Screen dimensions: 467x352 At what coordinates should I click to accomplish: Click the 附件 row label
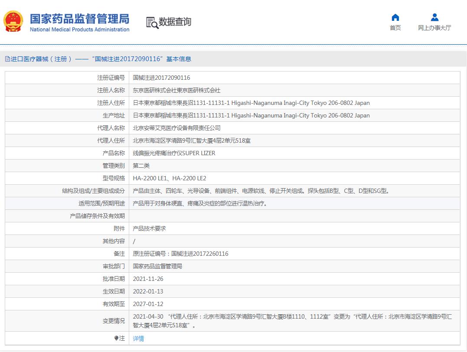(x=119, y=228)
